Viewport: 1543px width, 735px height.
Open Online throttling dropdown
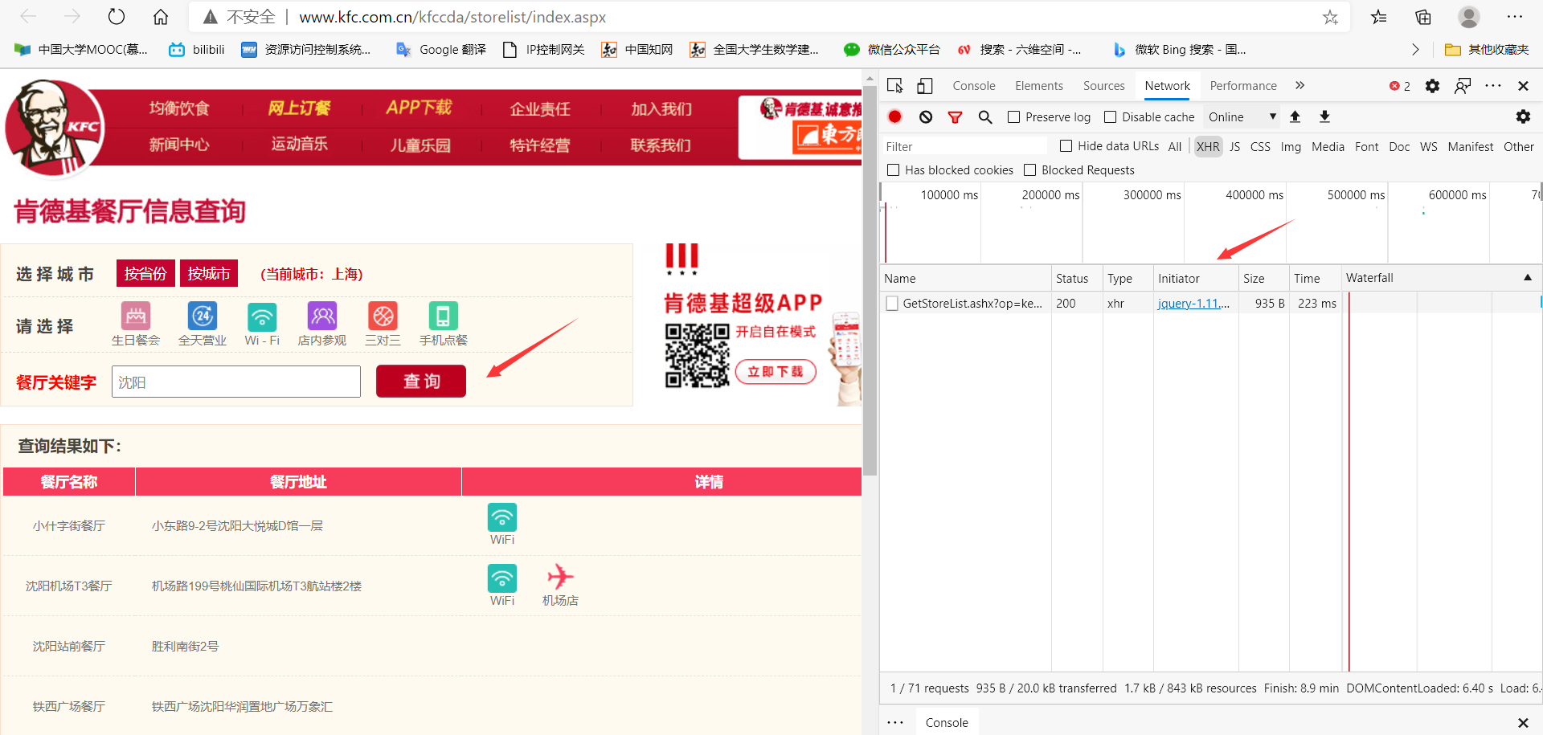click(x=1242, y=117)
